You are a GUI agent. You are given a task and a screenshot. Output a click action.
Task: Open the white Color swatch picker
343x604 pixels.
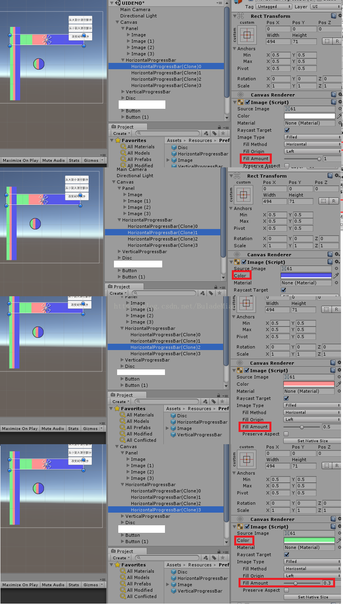[x=309, y=116]
